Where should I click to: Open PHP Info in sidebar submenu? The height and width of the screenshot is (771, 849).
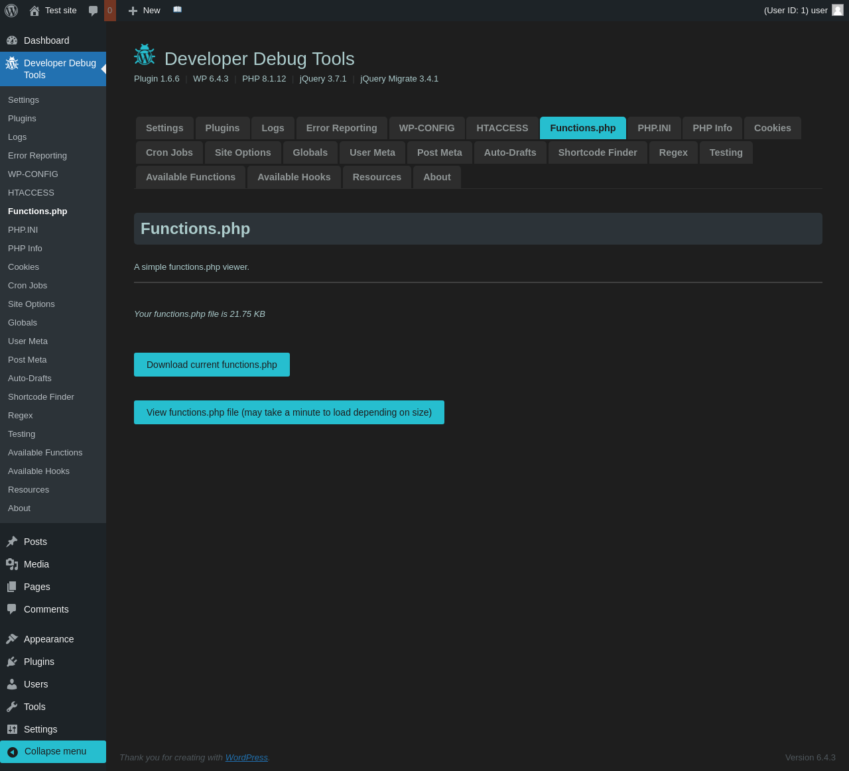click(x=25, y=249)
